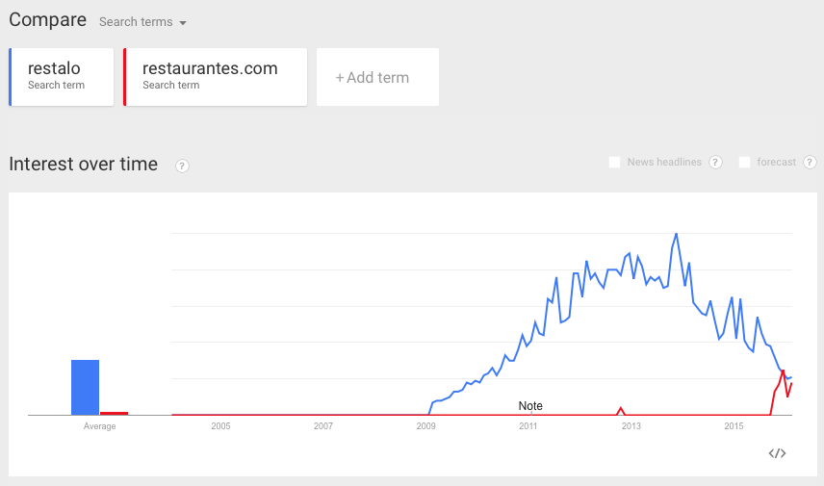Toggle the forecast checkbox

click(x=744, y=163)
